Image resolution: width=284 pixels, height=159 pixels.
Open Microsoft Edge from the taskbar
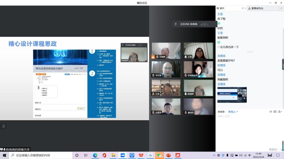pos(95,155)
